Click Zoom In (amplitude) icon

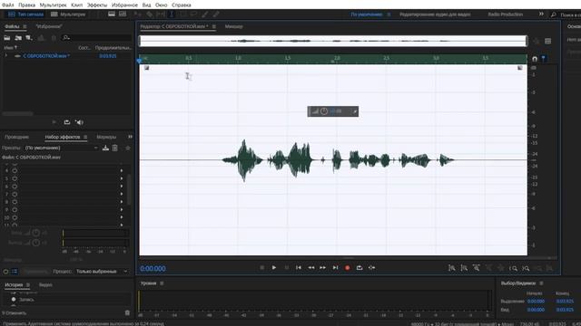(x=452, y=268)
